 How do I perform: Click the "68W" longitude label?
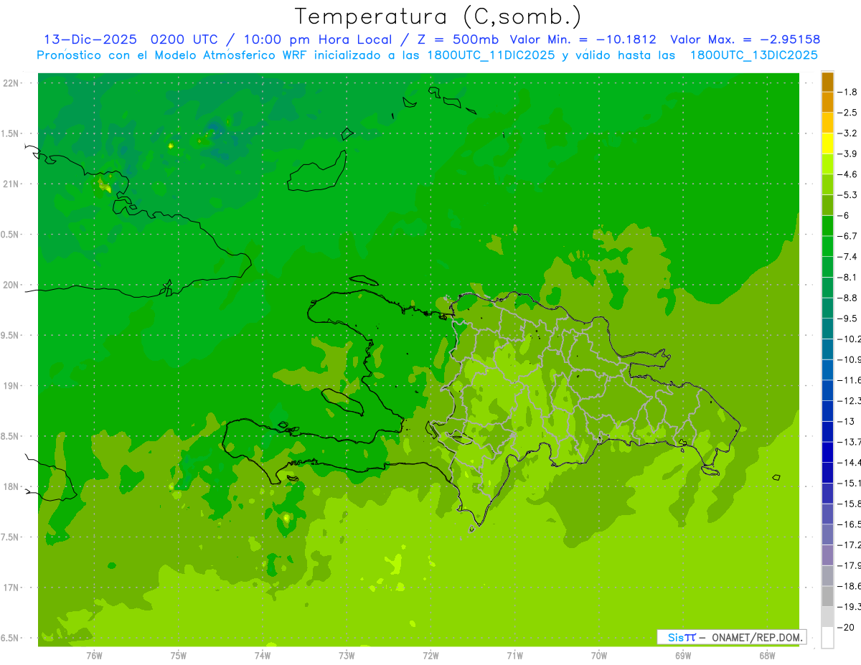click(766, 655)
